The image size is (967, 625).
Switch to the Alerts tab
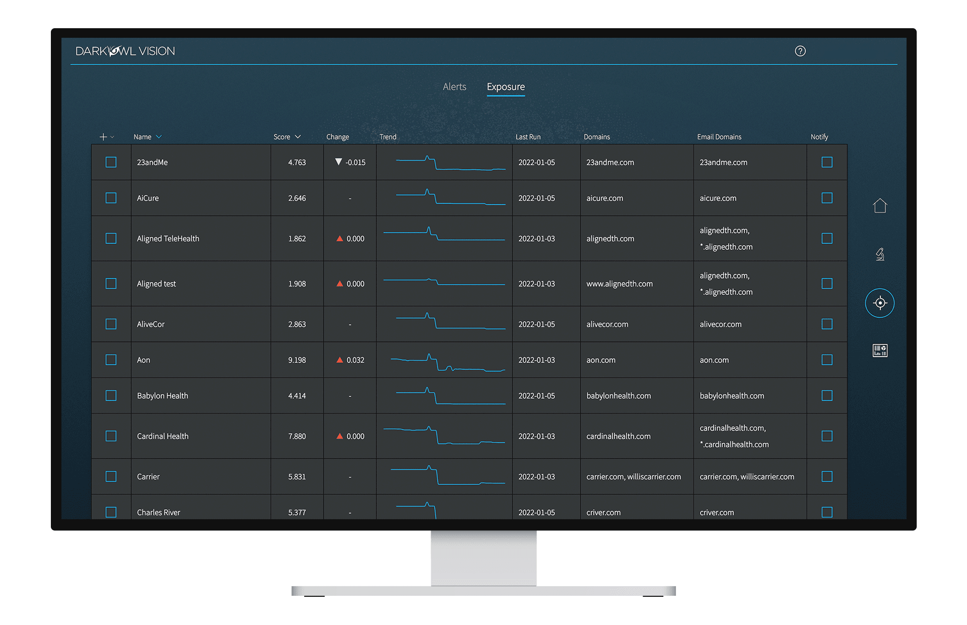tap(454, 87)
